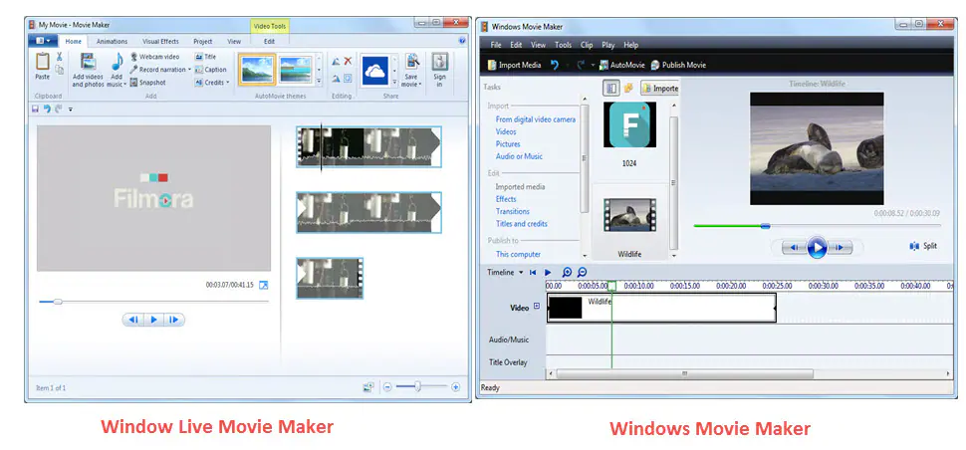Screen dimensions: 966x450
Task: Open the Tools menu
Action: click(563, 45)
